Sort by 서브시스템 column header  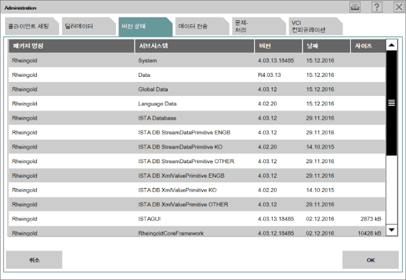pos(195,46)
